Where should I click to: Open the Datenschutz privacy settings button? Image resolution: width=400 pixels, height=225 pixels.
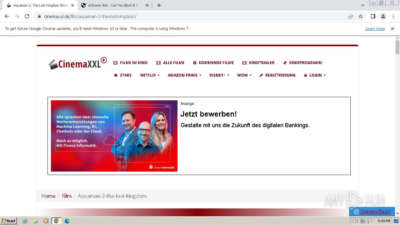tap(372, 212)
